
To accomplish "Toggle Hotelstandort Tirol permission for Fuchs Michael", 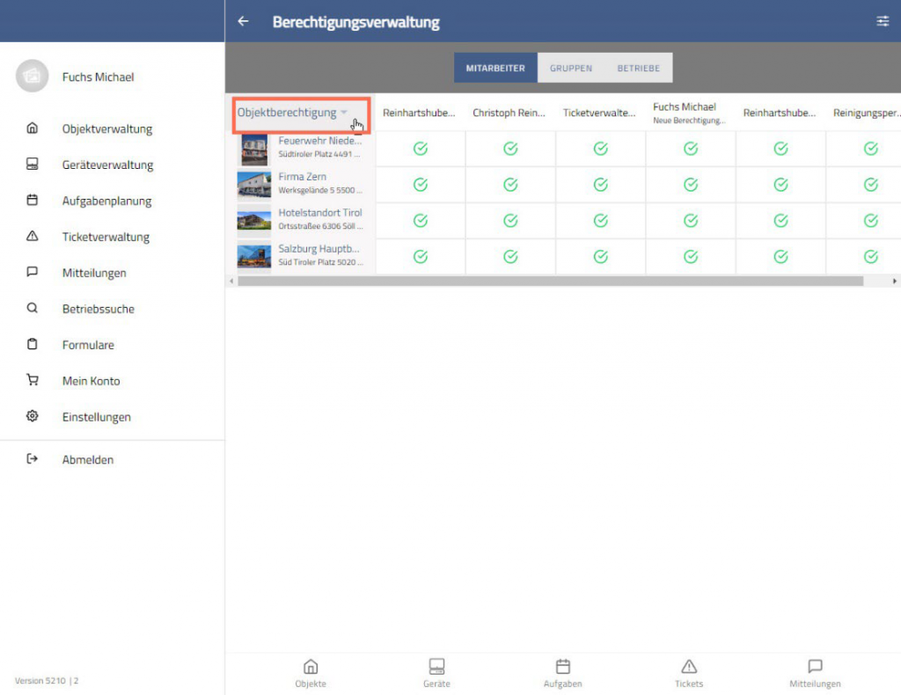I will [x=691, y=221].
